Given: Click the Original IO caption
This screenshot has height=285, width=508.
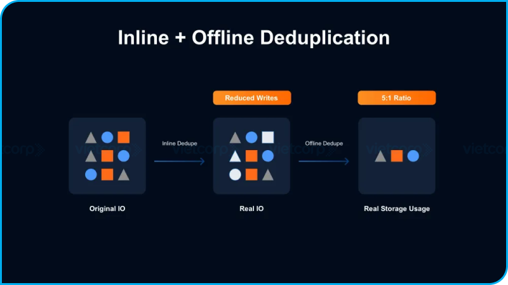Looking at the screenshot, I should pos(107,208).
